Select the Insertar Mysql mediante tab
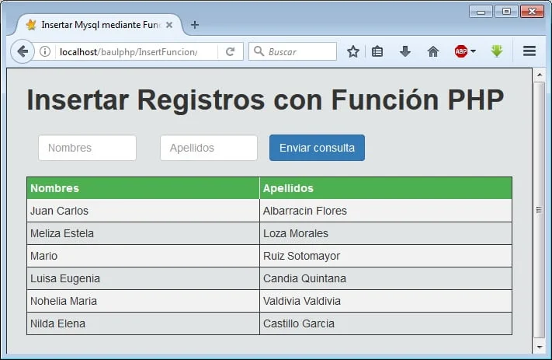Viewport: 552px width, 360px height. click(99, 25)
